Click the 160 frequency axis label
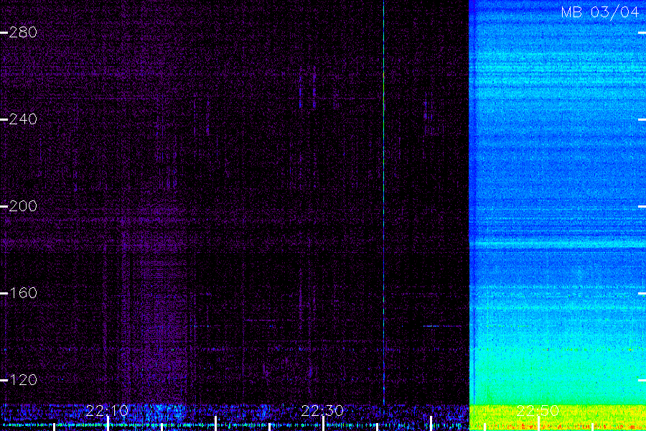Image resolution: width=646 pixels, height=431 pixels. pos(23,293)
